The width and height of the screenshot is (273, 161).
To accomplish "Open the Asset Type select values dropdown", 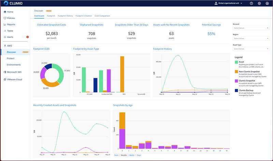I will coord(251,49).
